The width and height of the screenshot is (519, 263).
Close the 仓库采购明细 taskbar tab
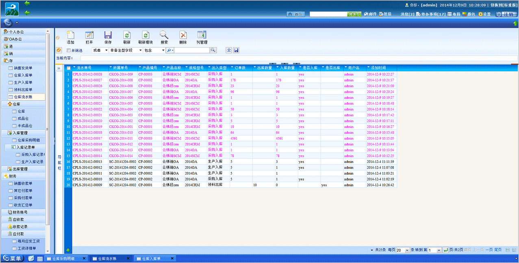point(84,258)
